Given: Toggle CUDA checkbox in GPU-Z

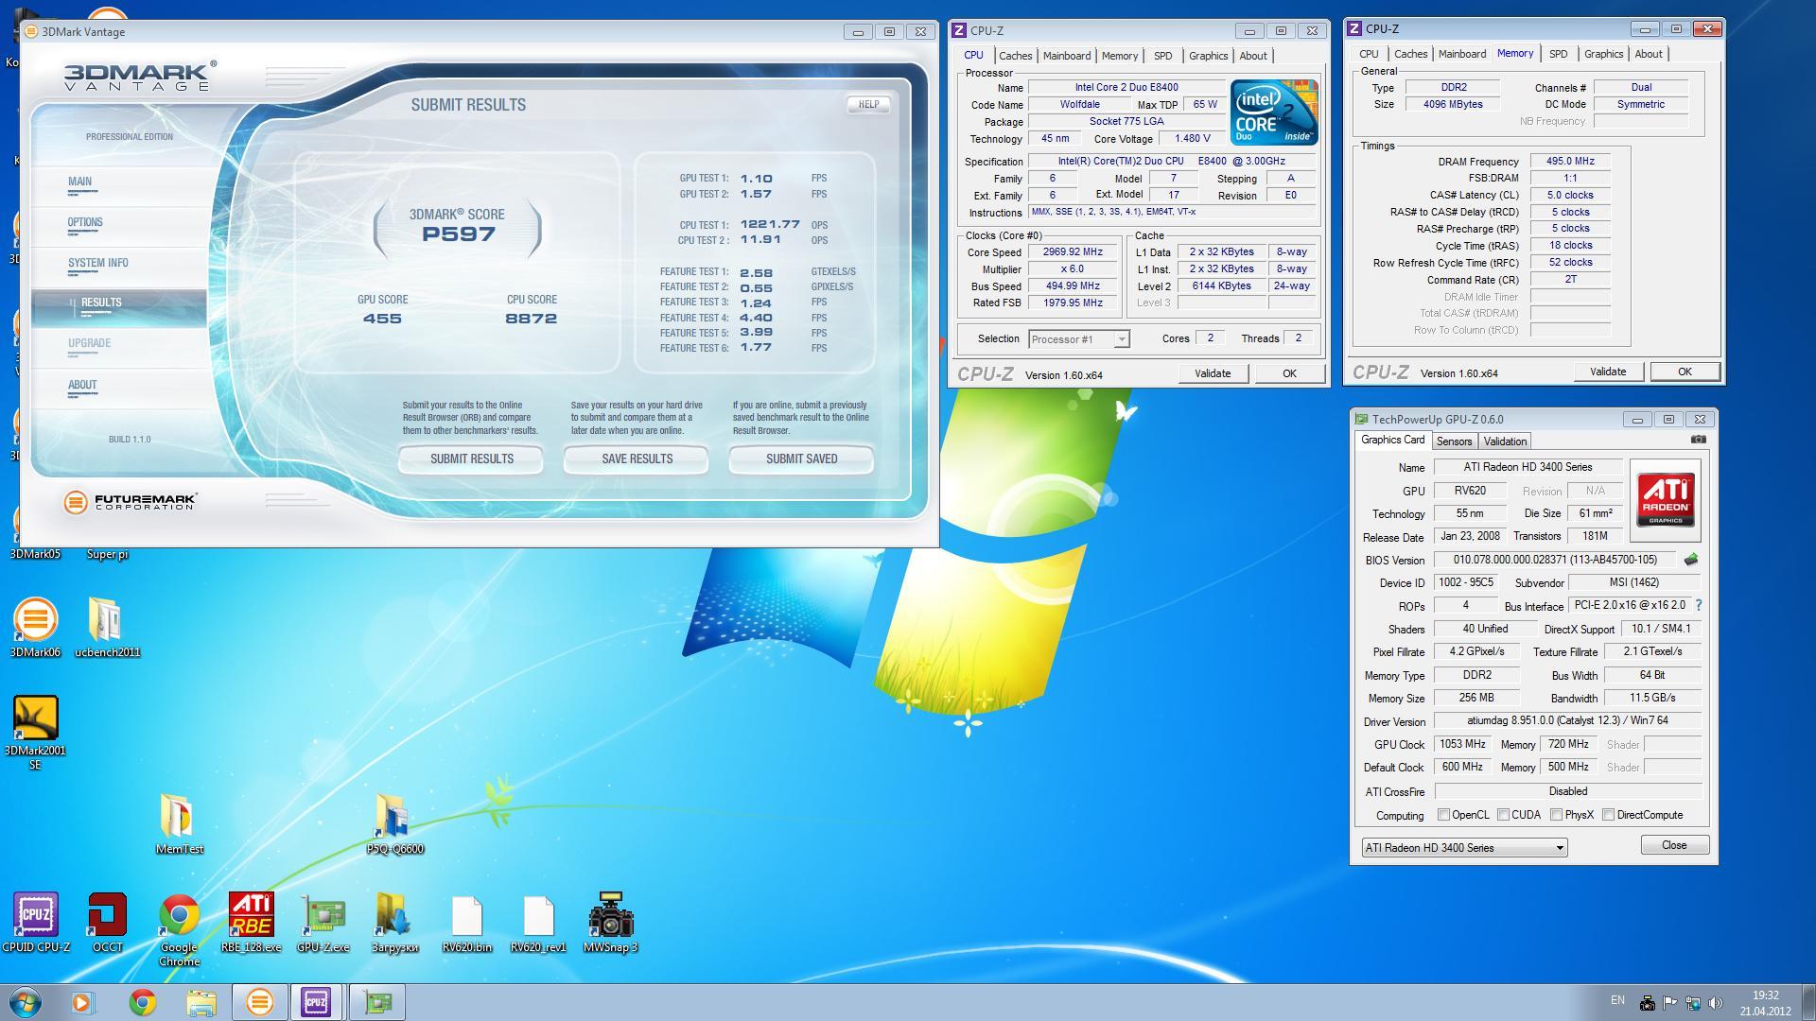Looking at the screenshot, I should (x=1503, y=815).
